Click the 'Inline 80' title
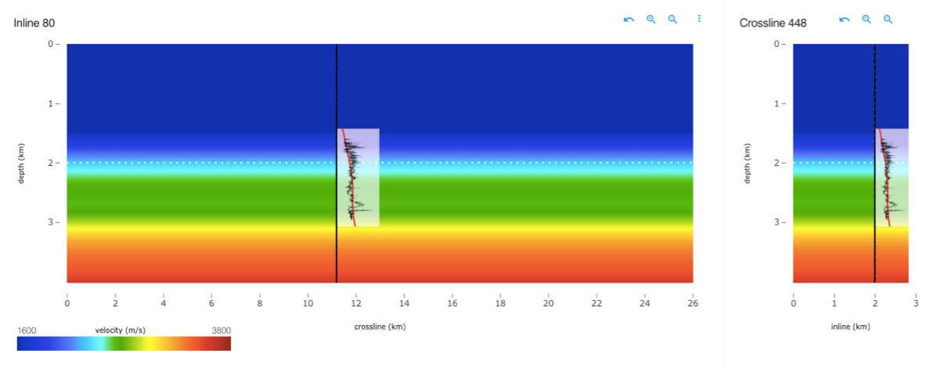The height and width of the screenshot is (368, 940). [34, 23]
